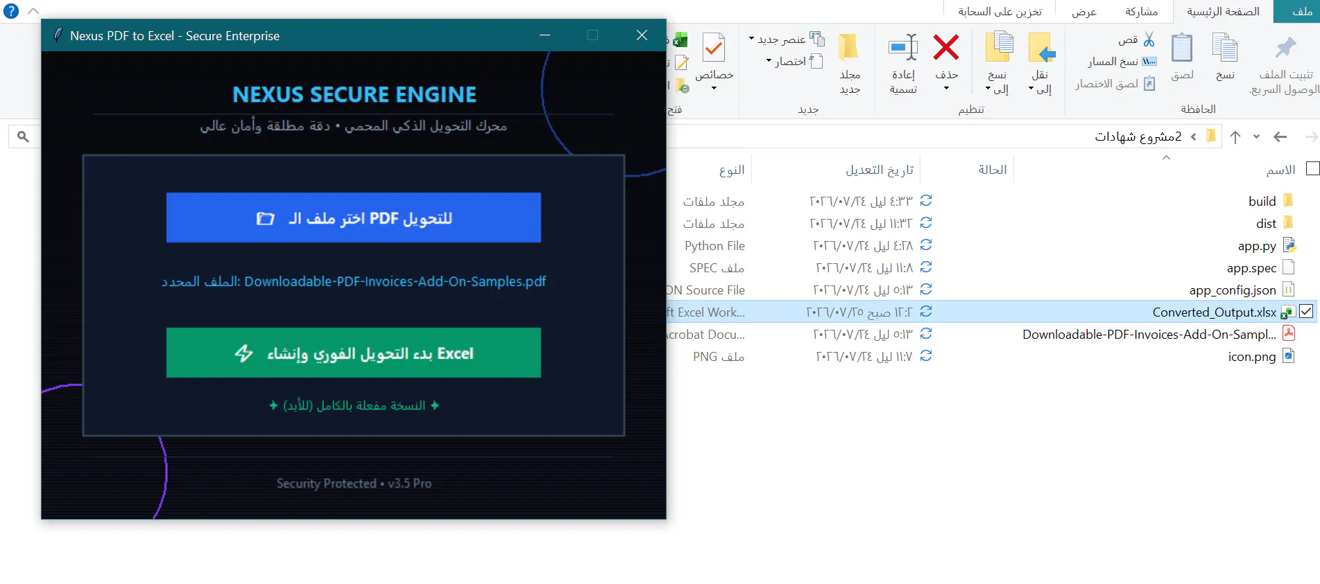Expand the خصائص dropdown arrow

point(714,88)
